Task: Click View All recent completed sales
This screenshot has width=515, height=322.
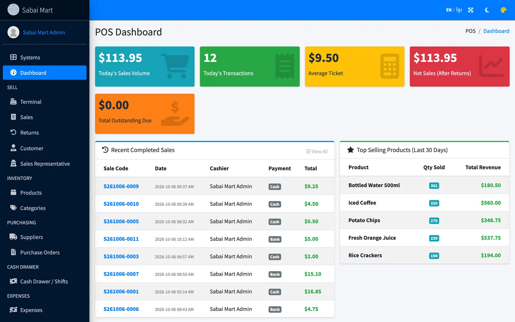Action: (317, 151)
